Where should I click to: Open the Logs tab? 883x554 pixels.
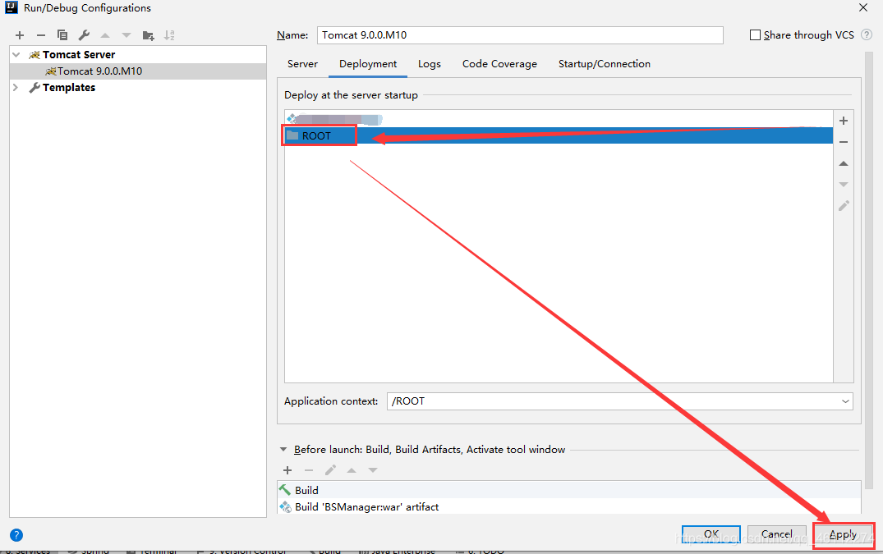tap(429, 64)
